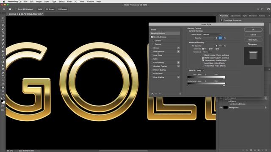271x152 pixels.
Task: Add another Color Overlay with plus button
Action: (178, 62)
